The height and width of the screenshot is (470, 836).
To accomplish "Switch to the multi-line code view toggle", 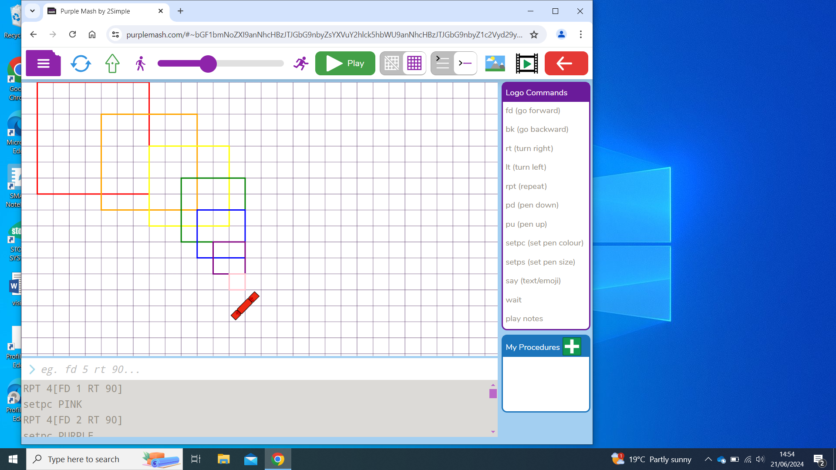I will (442, 64).
